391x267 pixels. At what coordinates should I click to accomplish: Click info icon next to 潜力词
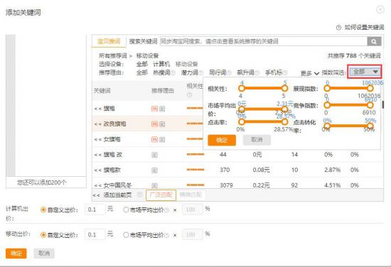(x=201, y=72)
